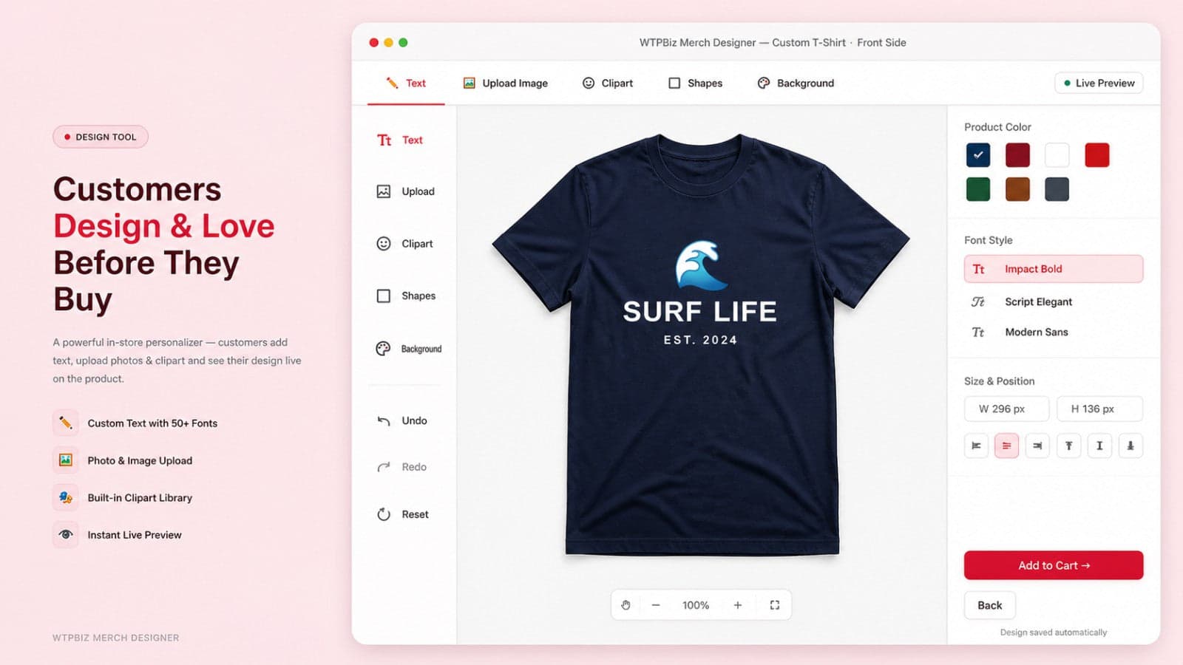Align design to the bottom
This screenshot has width=1183, height=665.
point(1131,446)
